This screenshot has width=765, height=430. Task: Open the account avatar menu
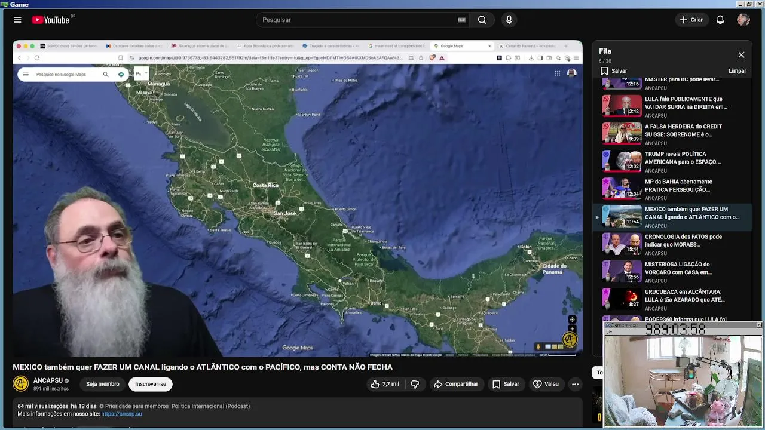tap(743, 20)
